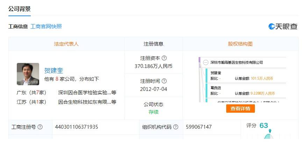Click the 广东（共7家）row label
The height and width of the screenshot is (160, 307).
[31, 93]
